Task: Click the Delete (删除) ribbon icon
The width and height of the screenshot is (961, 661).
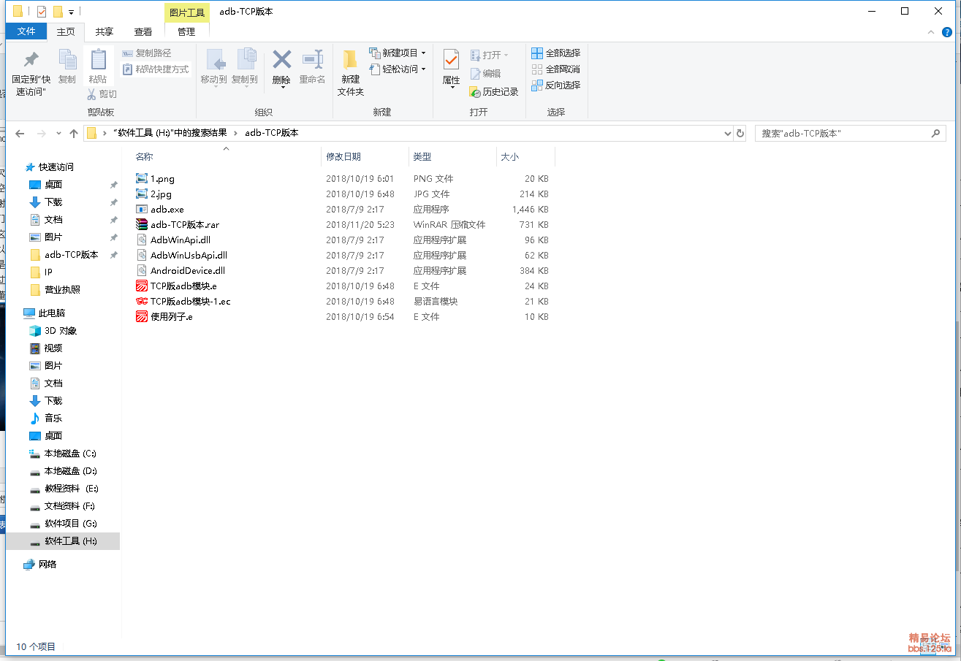Action: (281, 61)
